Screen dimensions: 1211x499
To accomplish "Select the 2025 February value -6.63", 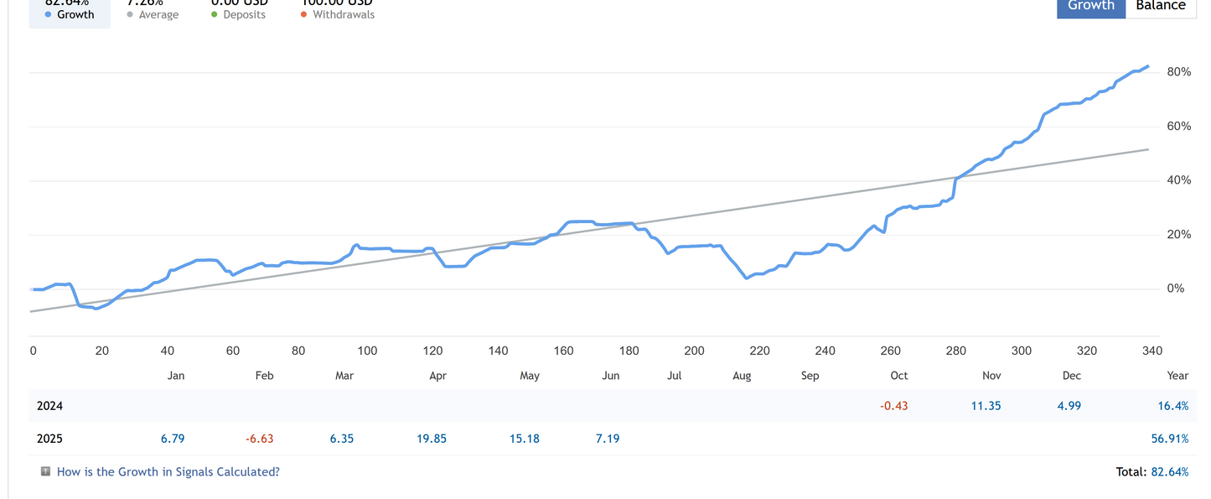I will [259, 439].
